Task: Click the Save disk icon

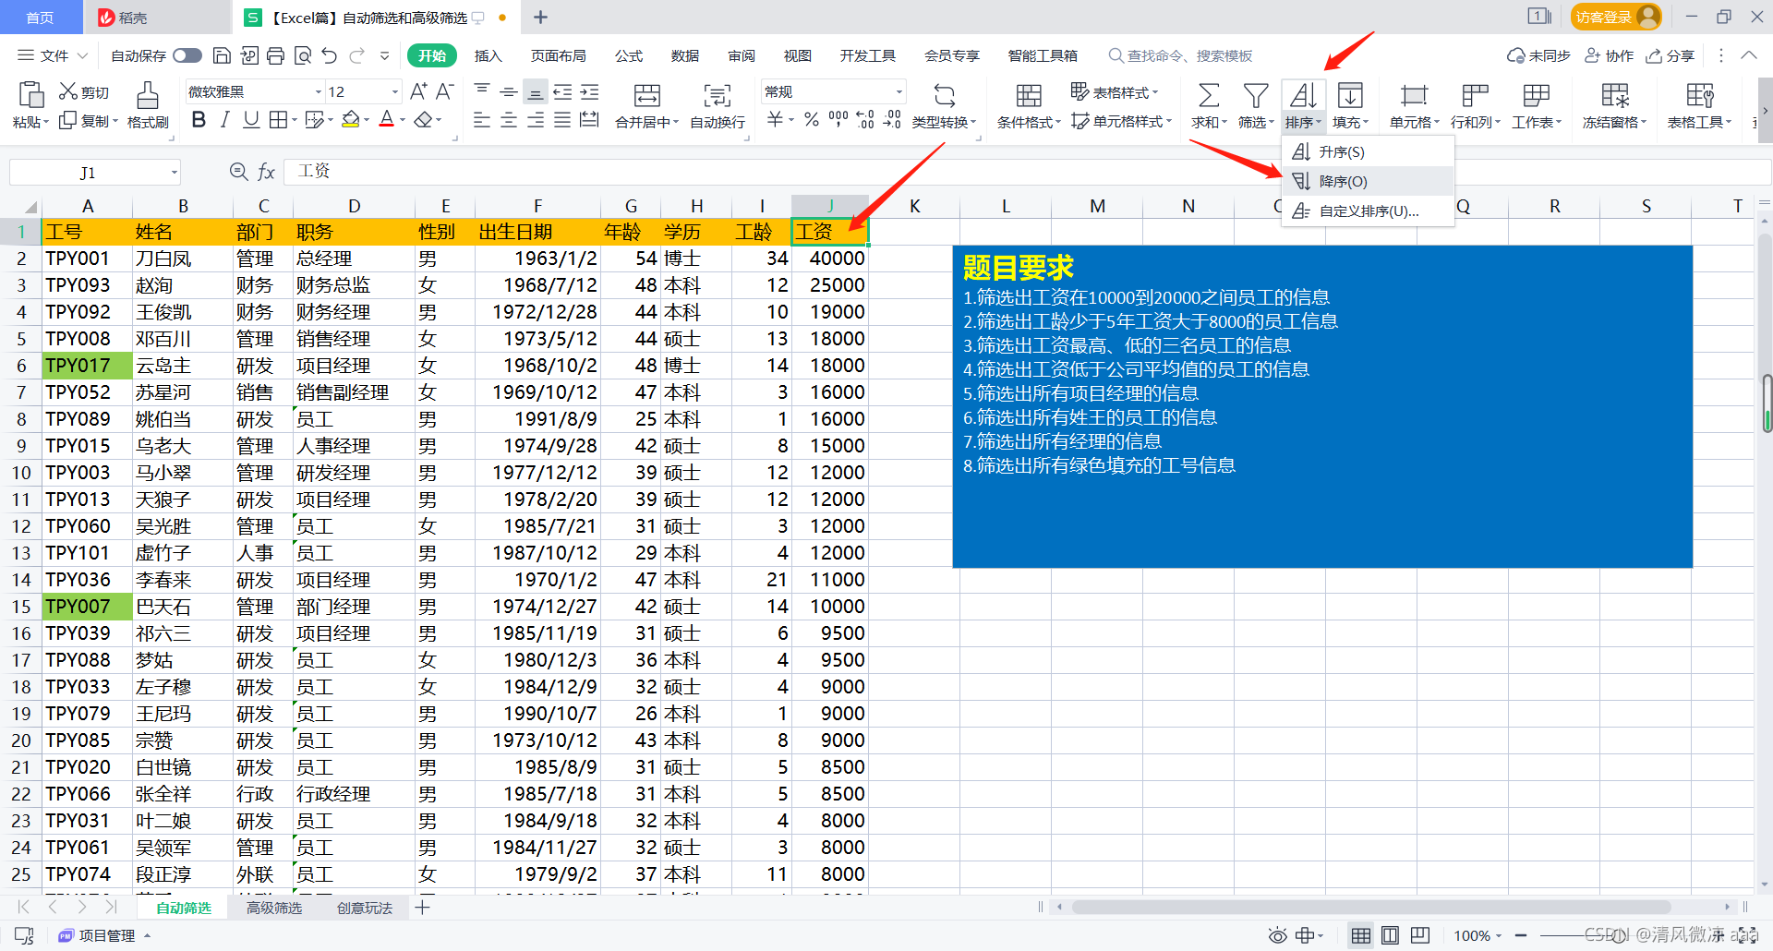Action: pos(222,56)
